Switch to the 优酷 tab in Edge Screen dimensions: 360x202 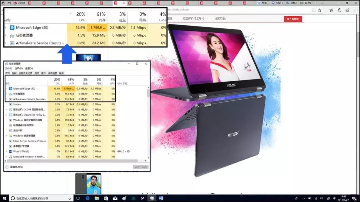pyautogui.click(x=291, y=3)
